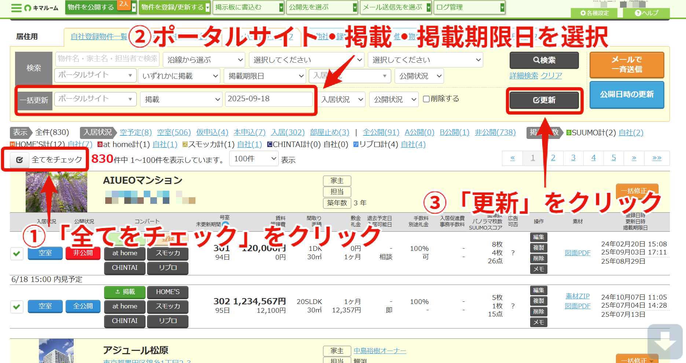
Task: Open the 沿線から選ぶ dropdown
Action: point(204,60)
